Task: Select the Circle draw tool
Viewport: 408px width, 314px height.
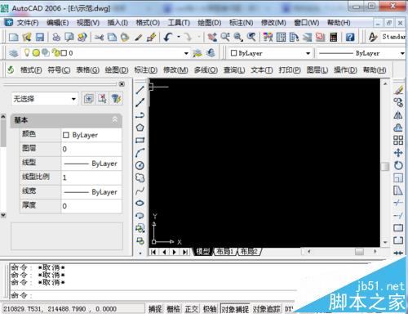Action: [140, 165]
